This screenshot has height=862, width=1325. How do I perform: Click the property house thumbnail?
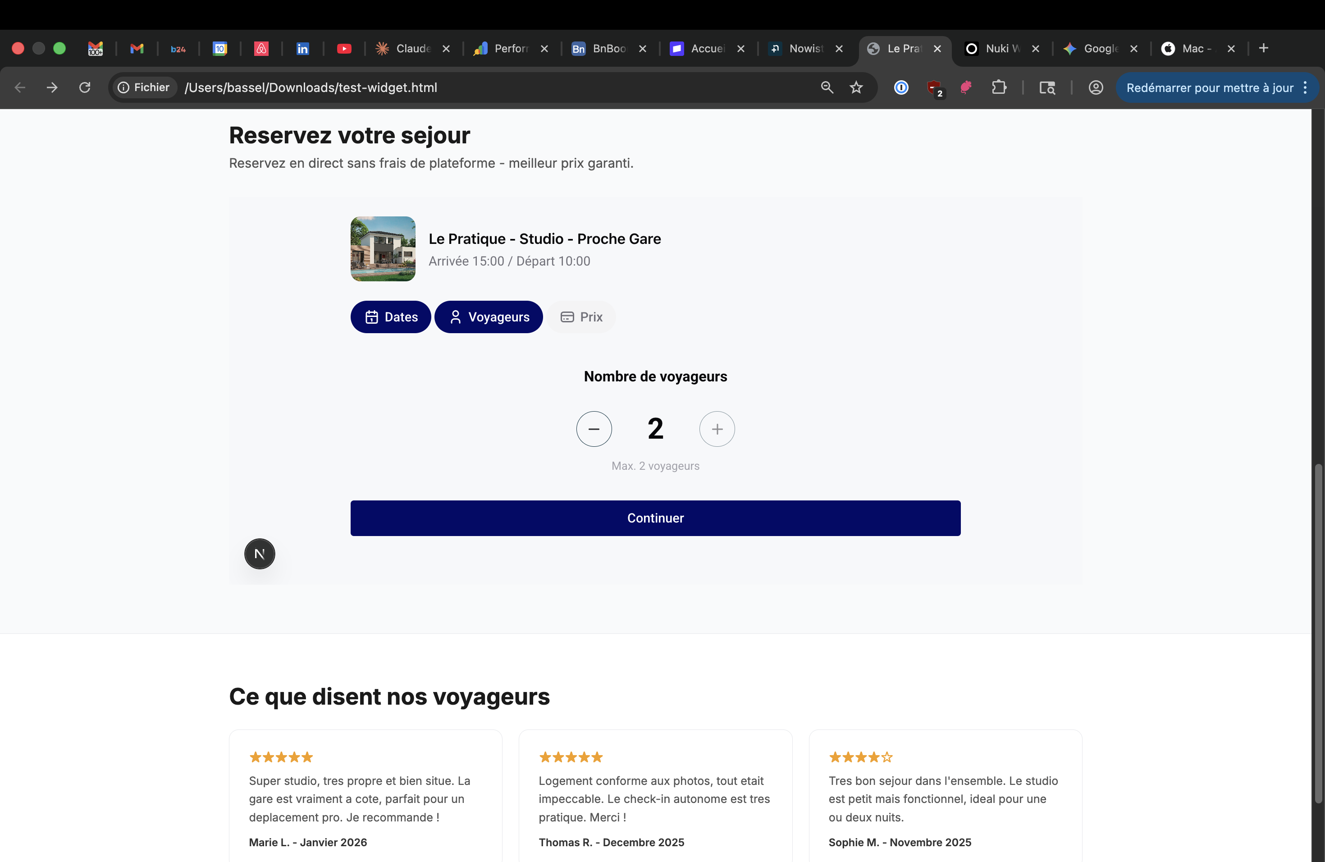tap(383, 249)
